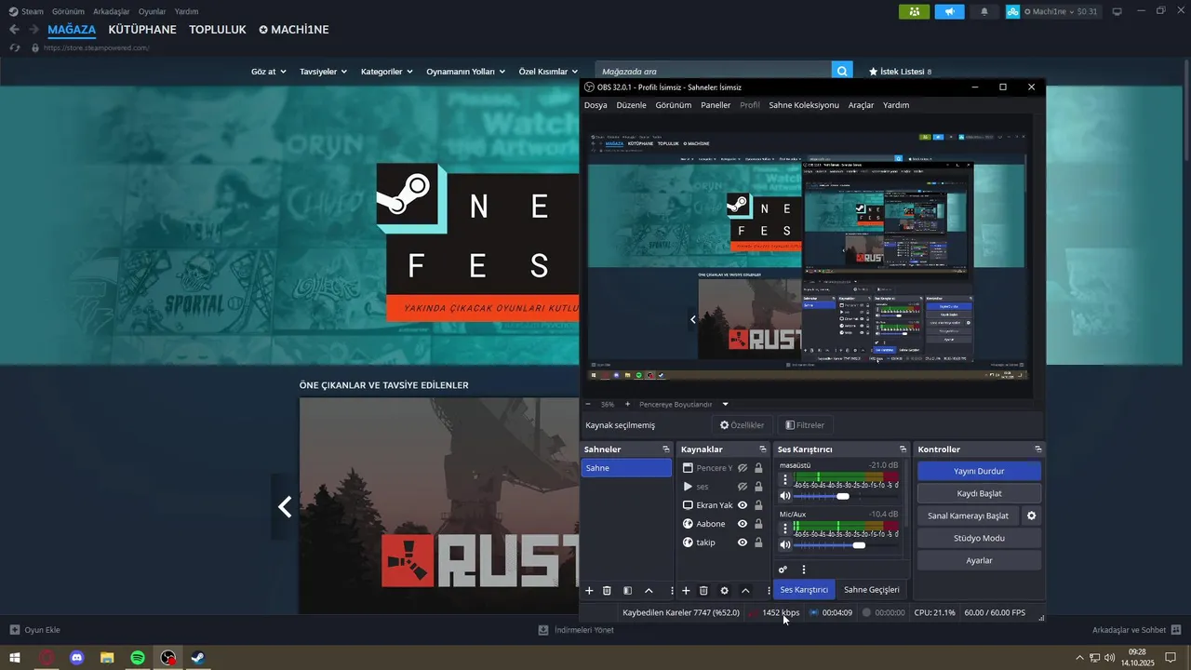The width and height of the screenshot is (1191, 670).
Task: Open Windows Start menu
Action: coord(15,658)
